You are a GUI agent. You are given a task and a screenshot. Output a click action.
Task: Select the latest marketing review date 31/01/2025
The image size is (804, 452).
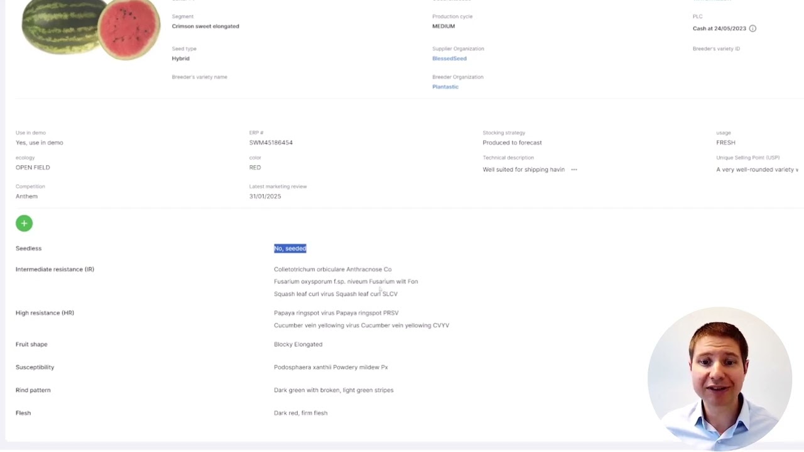265,196
